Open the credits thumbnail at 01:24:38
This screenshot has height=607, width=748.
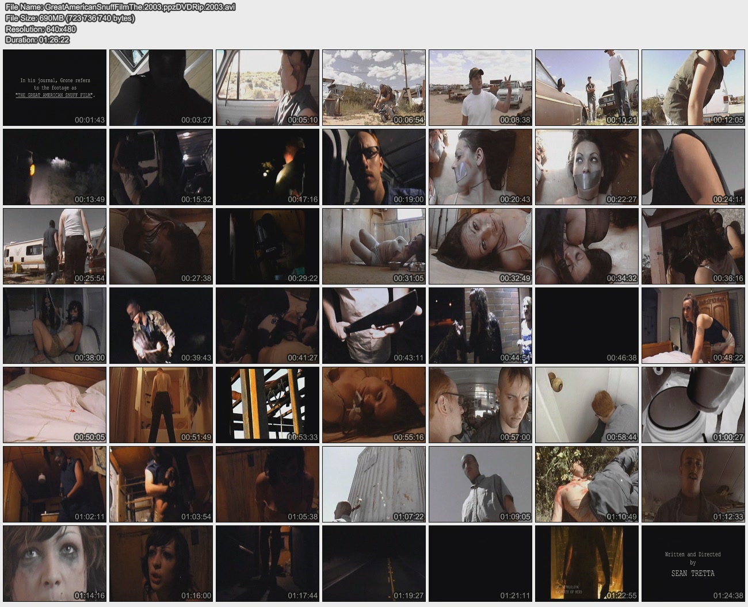click(x=693, y=564)
